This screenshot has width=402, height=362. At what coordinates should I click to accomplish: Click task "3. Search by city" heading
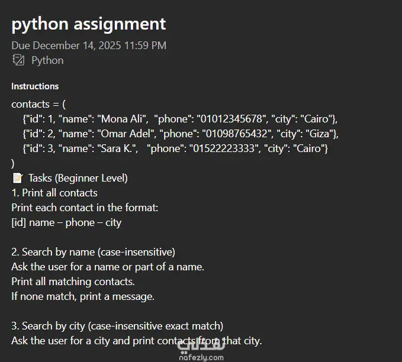coord(117,326)
